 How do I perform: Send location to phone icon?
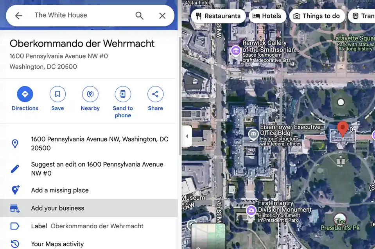(x=123, y=94)
